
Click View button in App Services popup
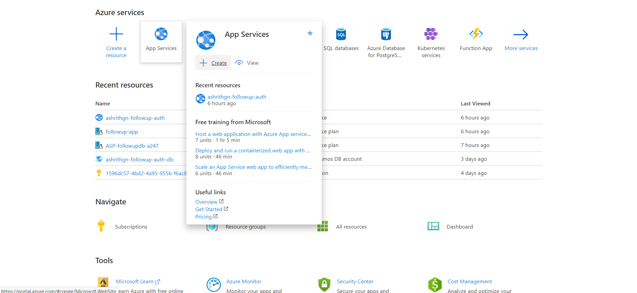[x=247, y=63]
